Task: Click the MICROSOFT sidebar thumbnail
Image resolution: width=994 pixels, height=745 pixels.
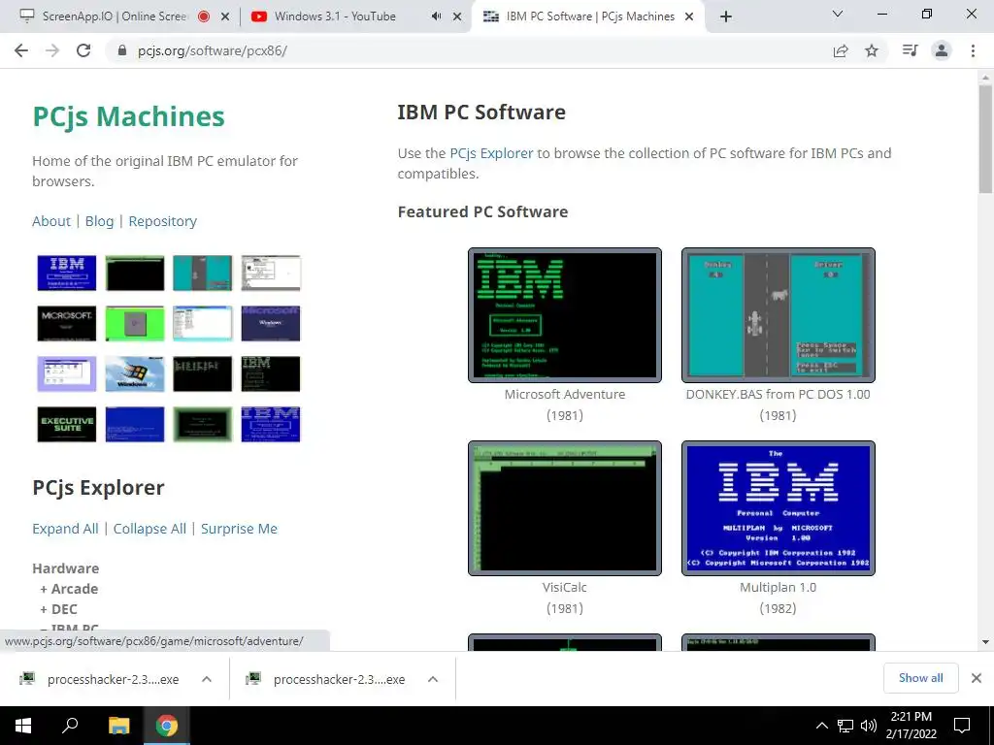Action: (67, 324)
